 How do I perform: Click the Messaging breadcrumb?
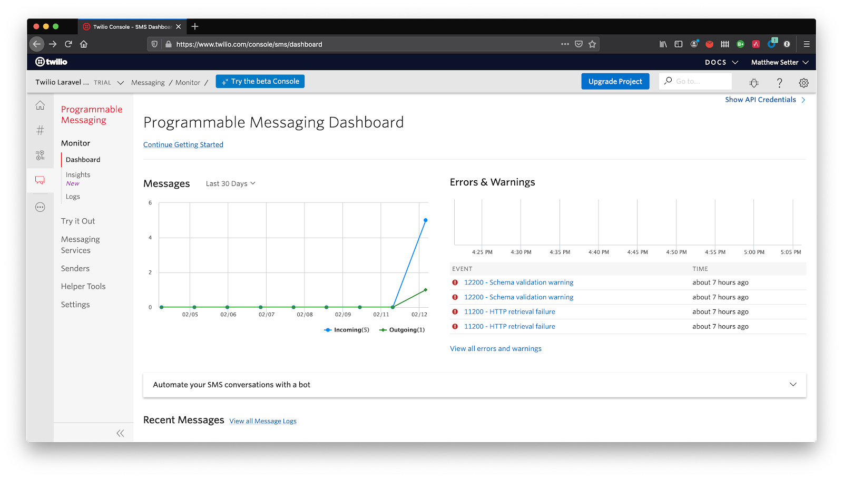tap(148, 83)
